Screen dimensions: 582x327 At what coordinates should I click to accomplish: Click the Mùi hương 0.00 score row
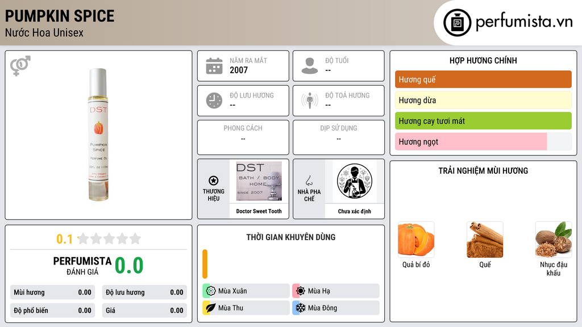pyautogui.click(x=52, y=292)
